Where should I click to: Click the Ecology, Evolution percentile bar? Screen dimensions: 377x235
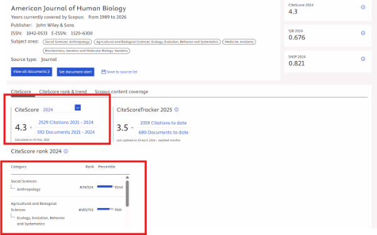[106, 209]
